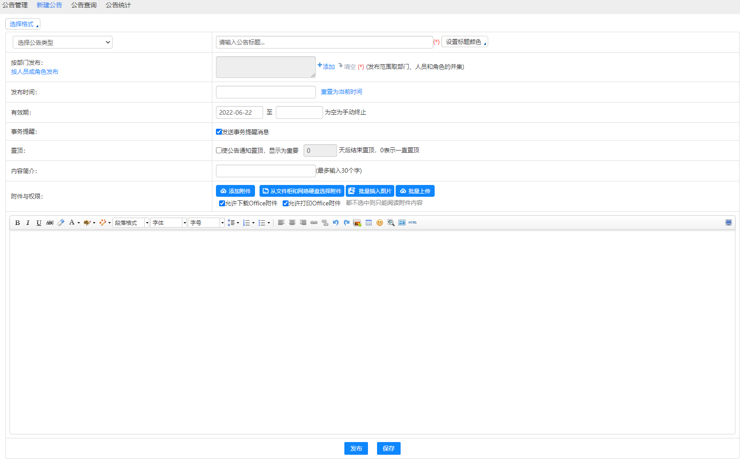Image resolution: width=740 pixels, height=462 pixels.
Task: Click the insert hyperlink icon
Action: tap(314, 223)
